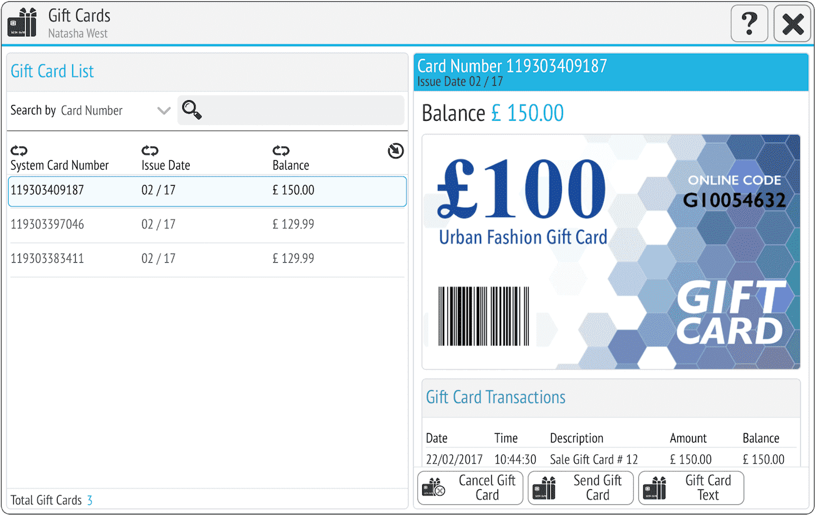Click the Gift Cards app icon

point(22,24)
